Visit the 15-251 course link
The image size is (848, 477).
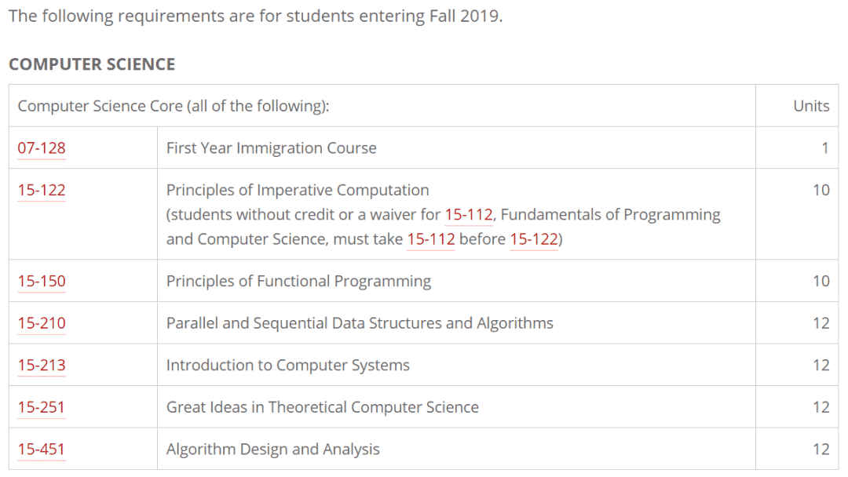pos(41,407)
